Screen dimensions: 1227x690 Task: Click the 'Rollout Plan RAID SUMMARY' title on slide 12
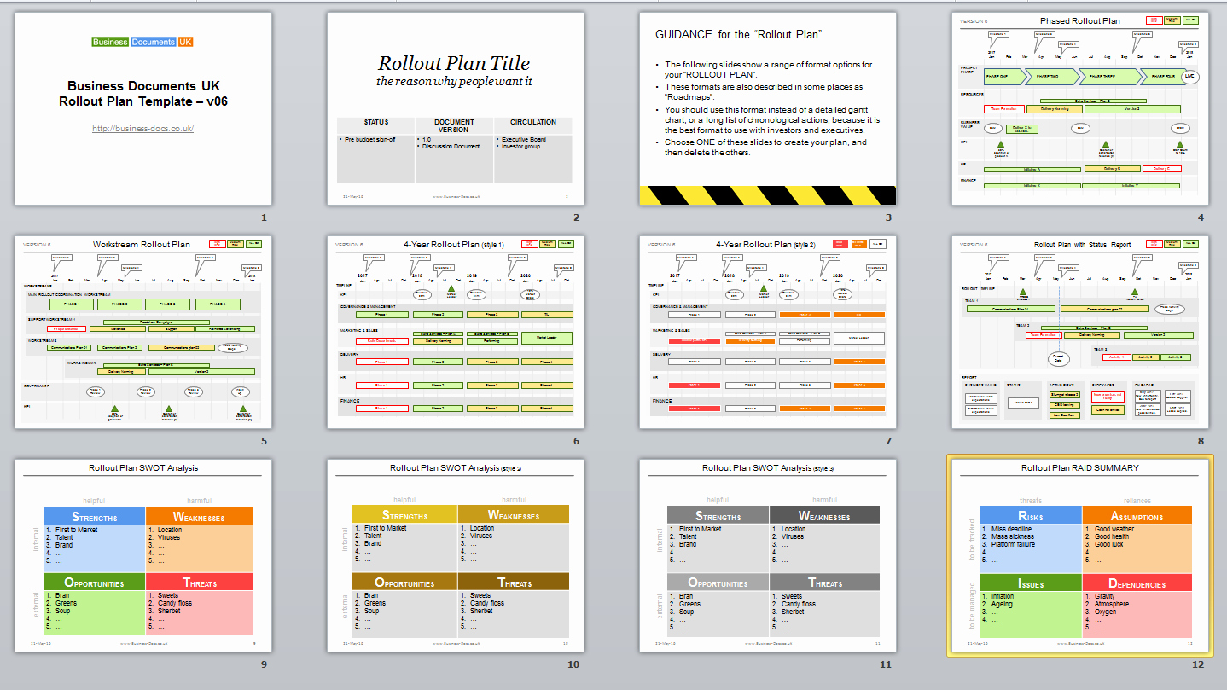tap(1080, 467)
